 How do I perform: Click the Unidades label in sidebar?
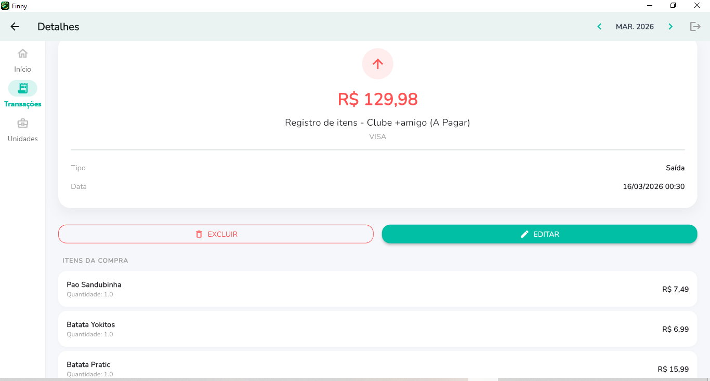[x=23, y=139]
